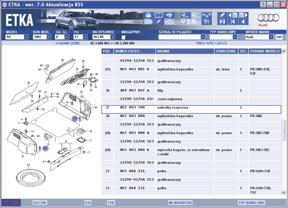
Task: Click the ETKA logo in header
Action: coord(19,20)
